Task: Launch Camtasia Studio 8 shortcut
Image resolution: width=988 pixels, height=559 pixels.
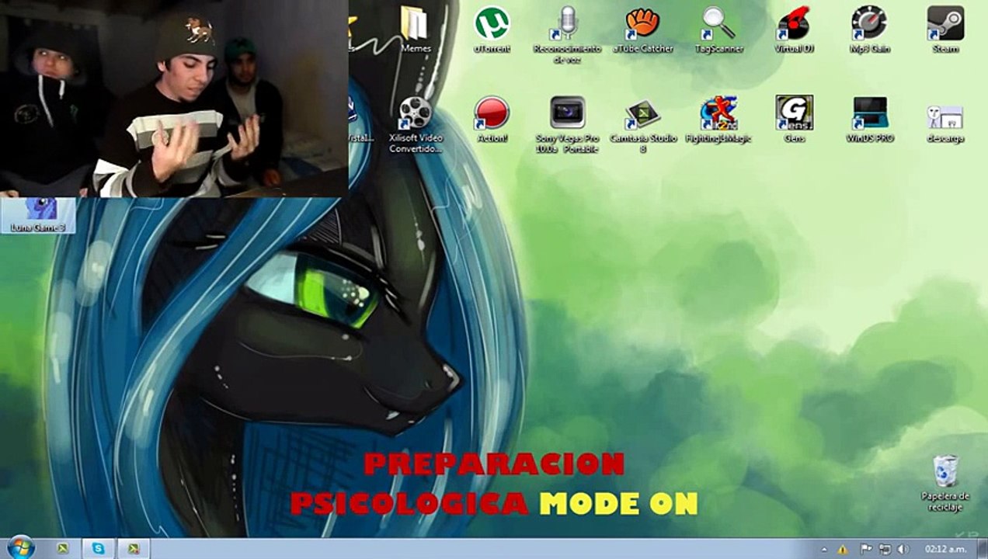Action: click(x=643, y=124)
